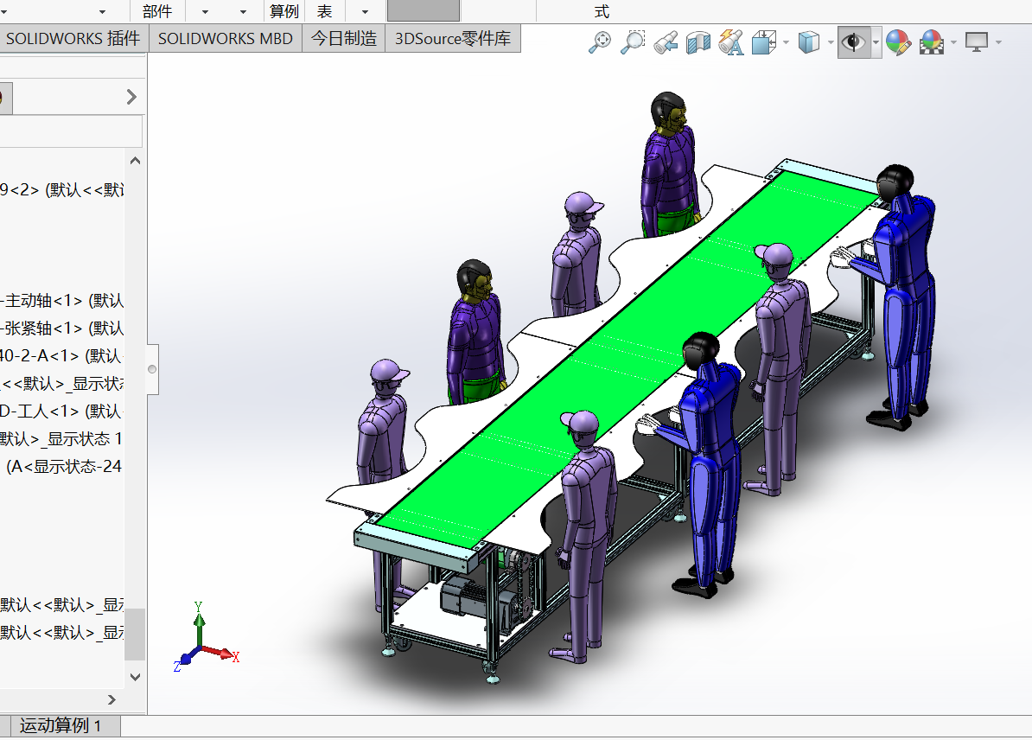The width and height of the screenshot is (1032, 740).
Task: Select the Zoom to Area tool
Action: point(633,42)
